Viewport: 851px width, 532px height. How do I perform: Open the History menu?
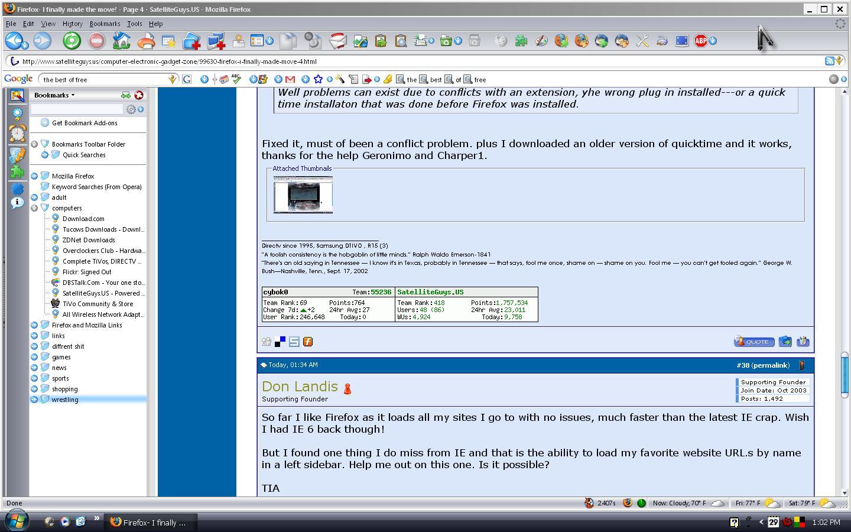(72, 24)
